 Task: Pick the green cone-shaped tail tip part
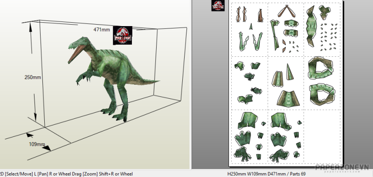(289, 72)
